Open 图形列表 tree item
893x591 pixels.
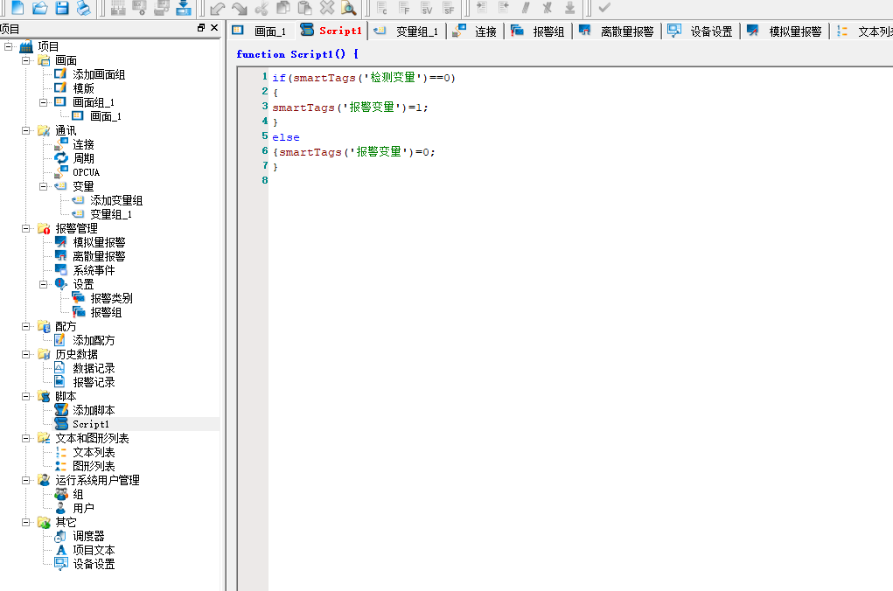point(94,466)
